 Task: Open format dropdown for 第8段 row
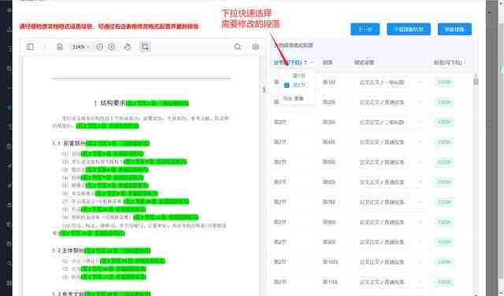coord(390,222)
